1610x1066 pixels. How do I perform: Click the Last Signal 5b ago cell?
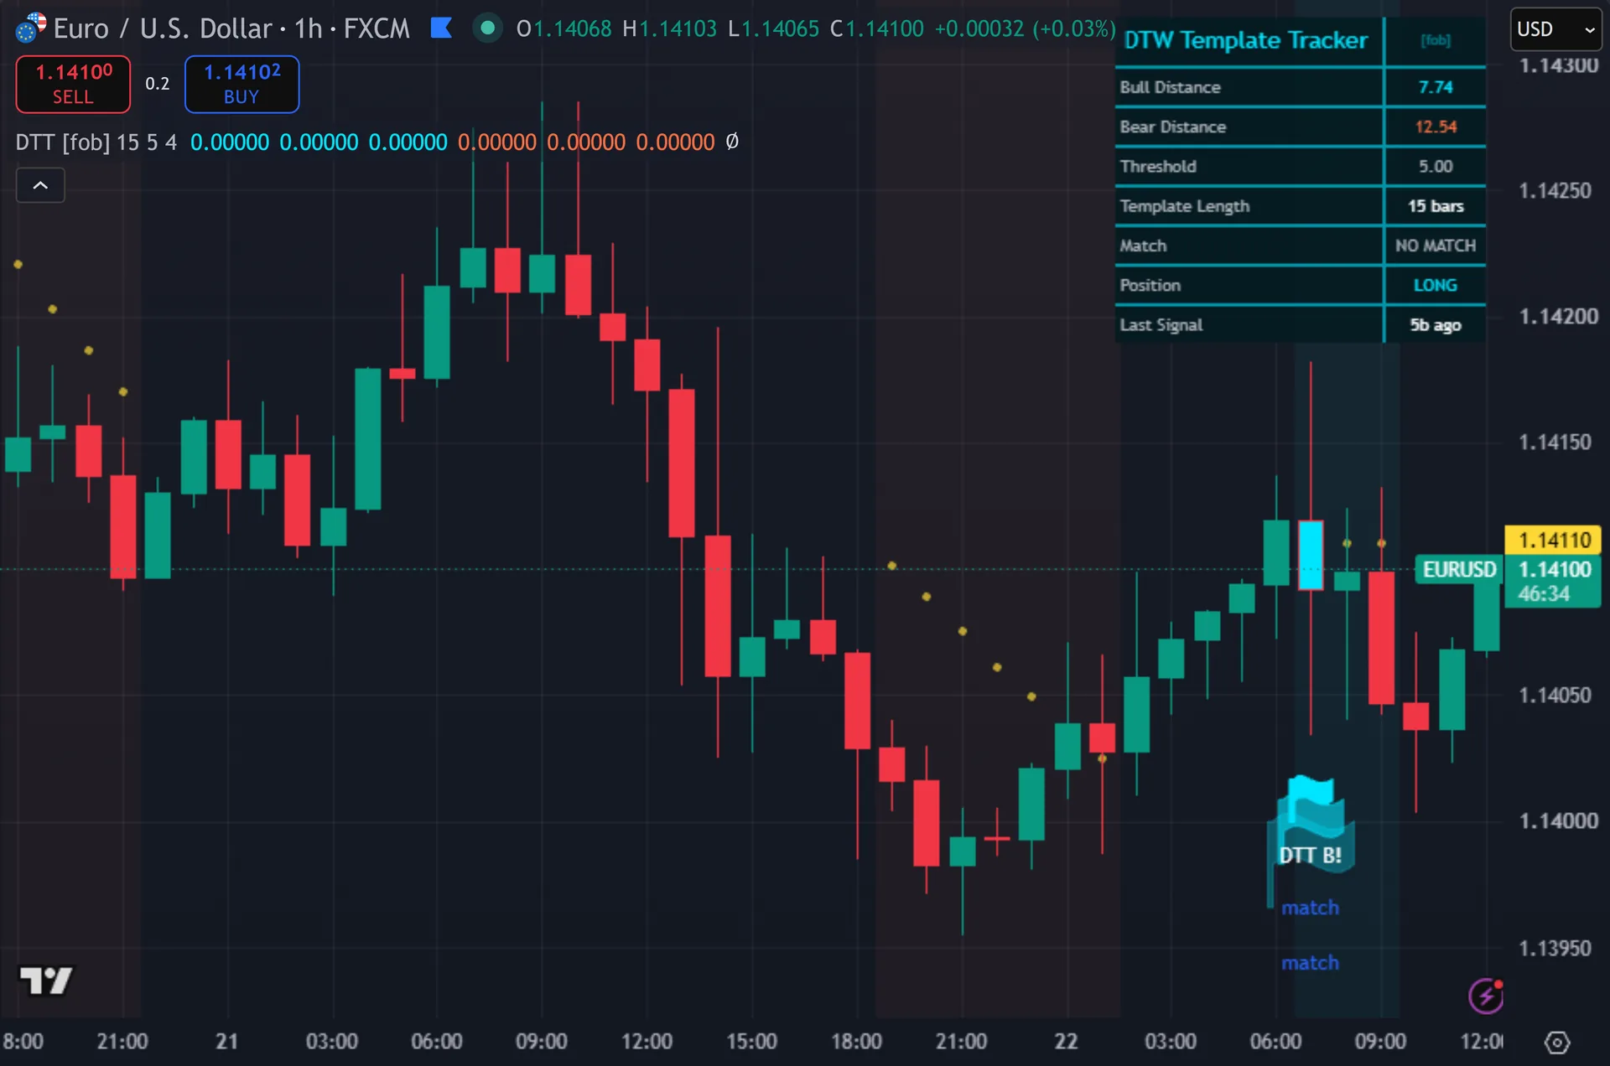[1436, 325]
